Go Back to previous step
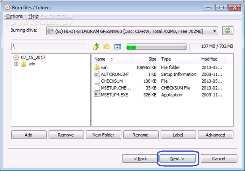Image resolution: width=245 pixels, height=171 pixels. pyautogui.click(x=140, y=158)
